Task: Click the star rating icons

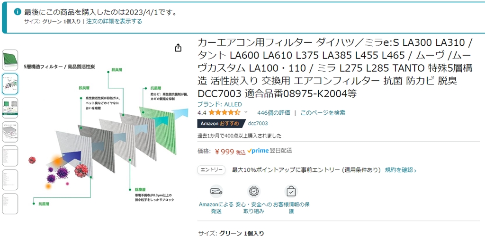Action: [225, 112]
